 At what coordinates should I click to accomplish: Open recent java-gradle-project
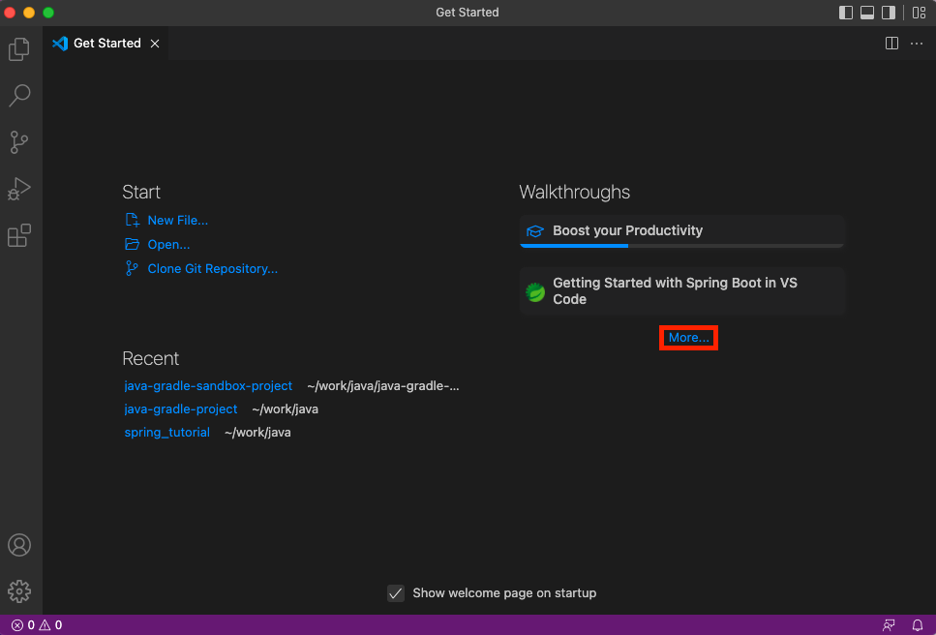[x=181, y=408]
